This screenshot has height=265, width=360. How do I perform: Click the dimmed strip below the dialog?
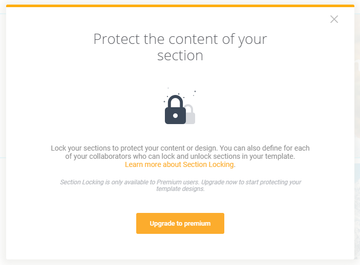(180, 262)
